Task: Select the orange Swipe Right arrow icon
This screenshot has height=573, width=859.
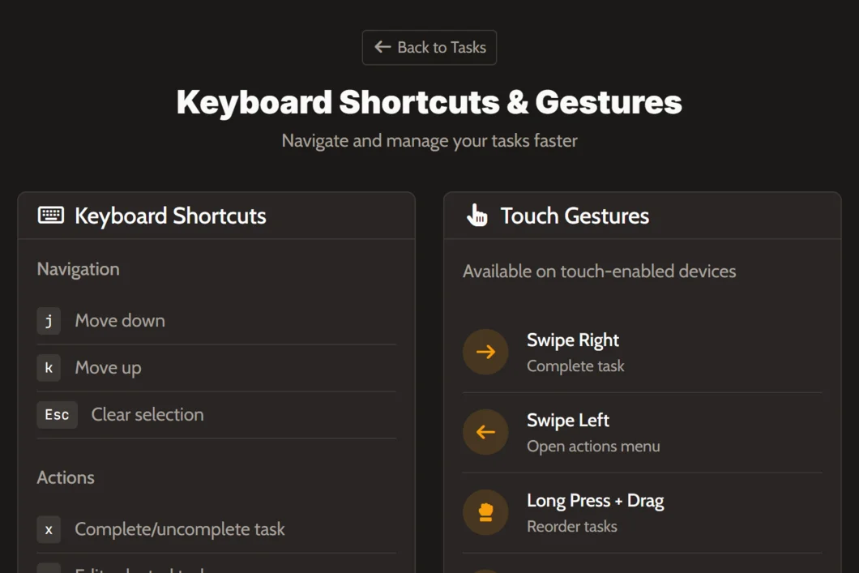Action: [x=485, y=352]
